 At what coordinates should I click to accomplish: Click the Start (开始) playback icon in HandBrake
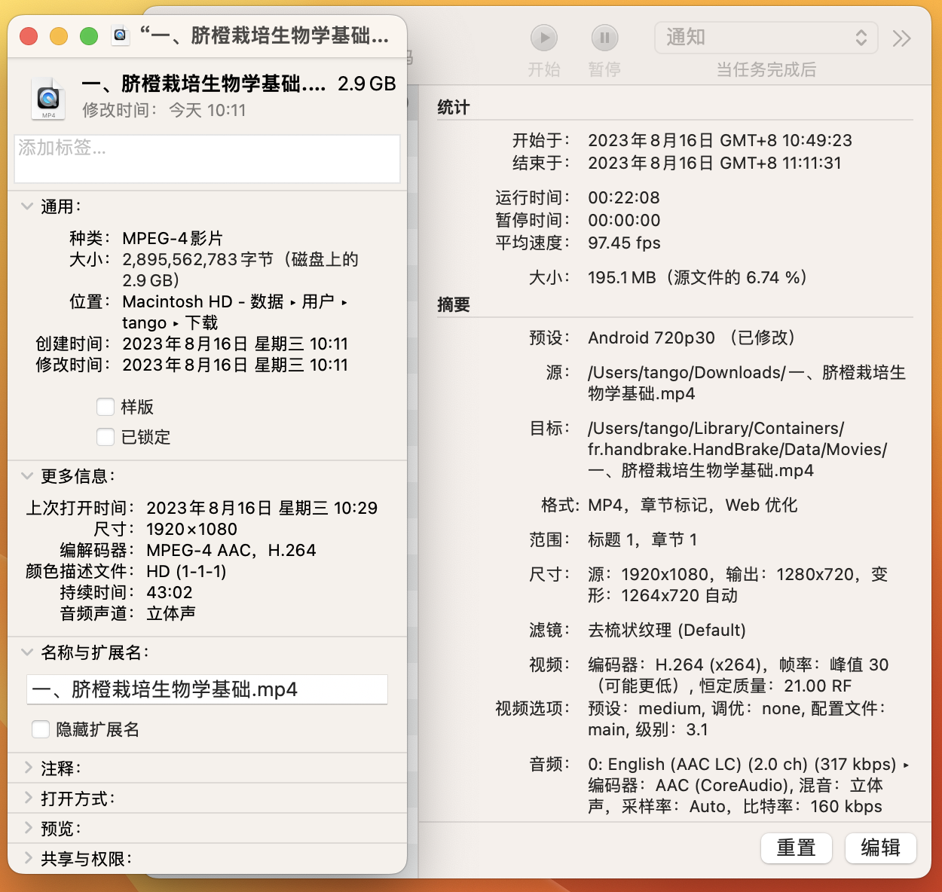point(544,38)
